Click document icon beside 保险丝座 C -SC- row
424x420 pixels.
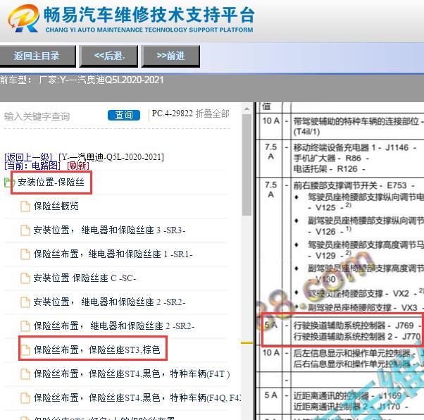(x=25, y=278)
